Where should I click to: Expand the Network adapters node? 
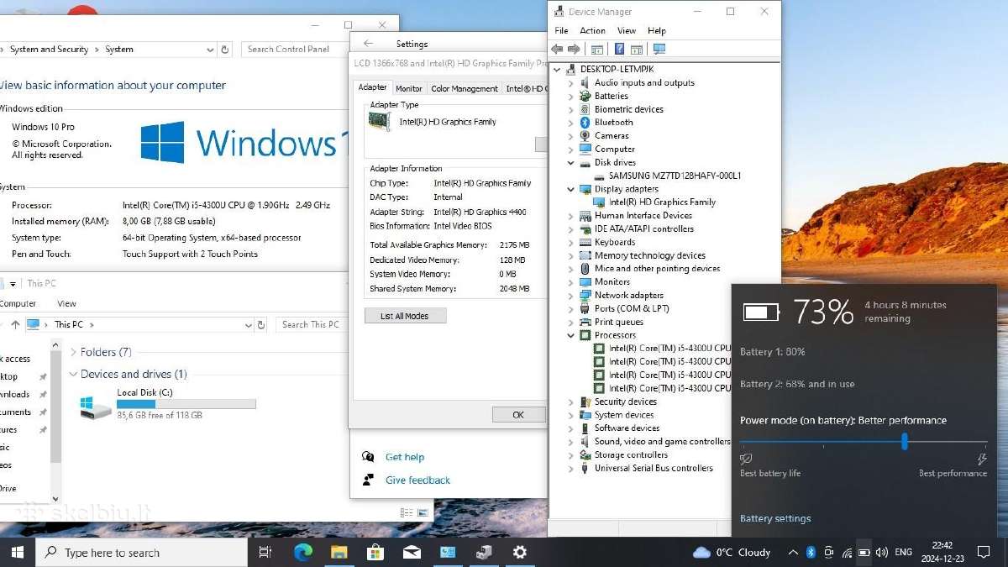pyautogui.click(x=571, y=295)
